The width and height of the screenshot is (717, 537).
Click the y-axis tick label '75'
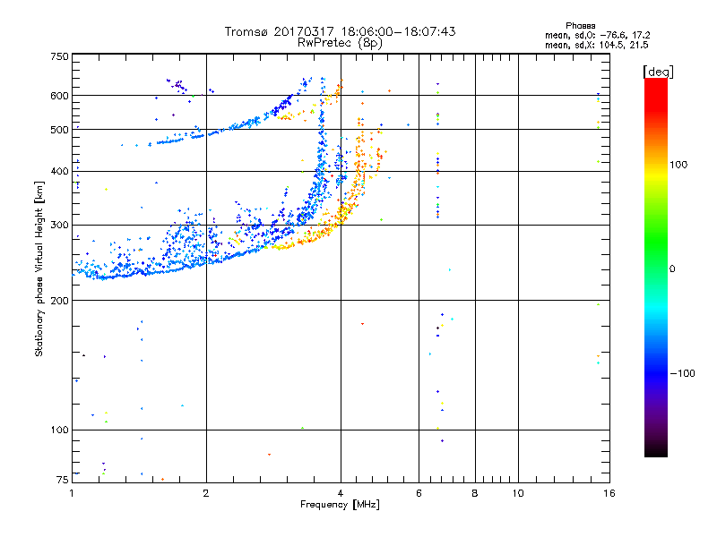63,480
